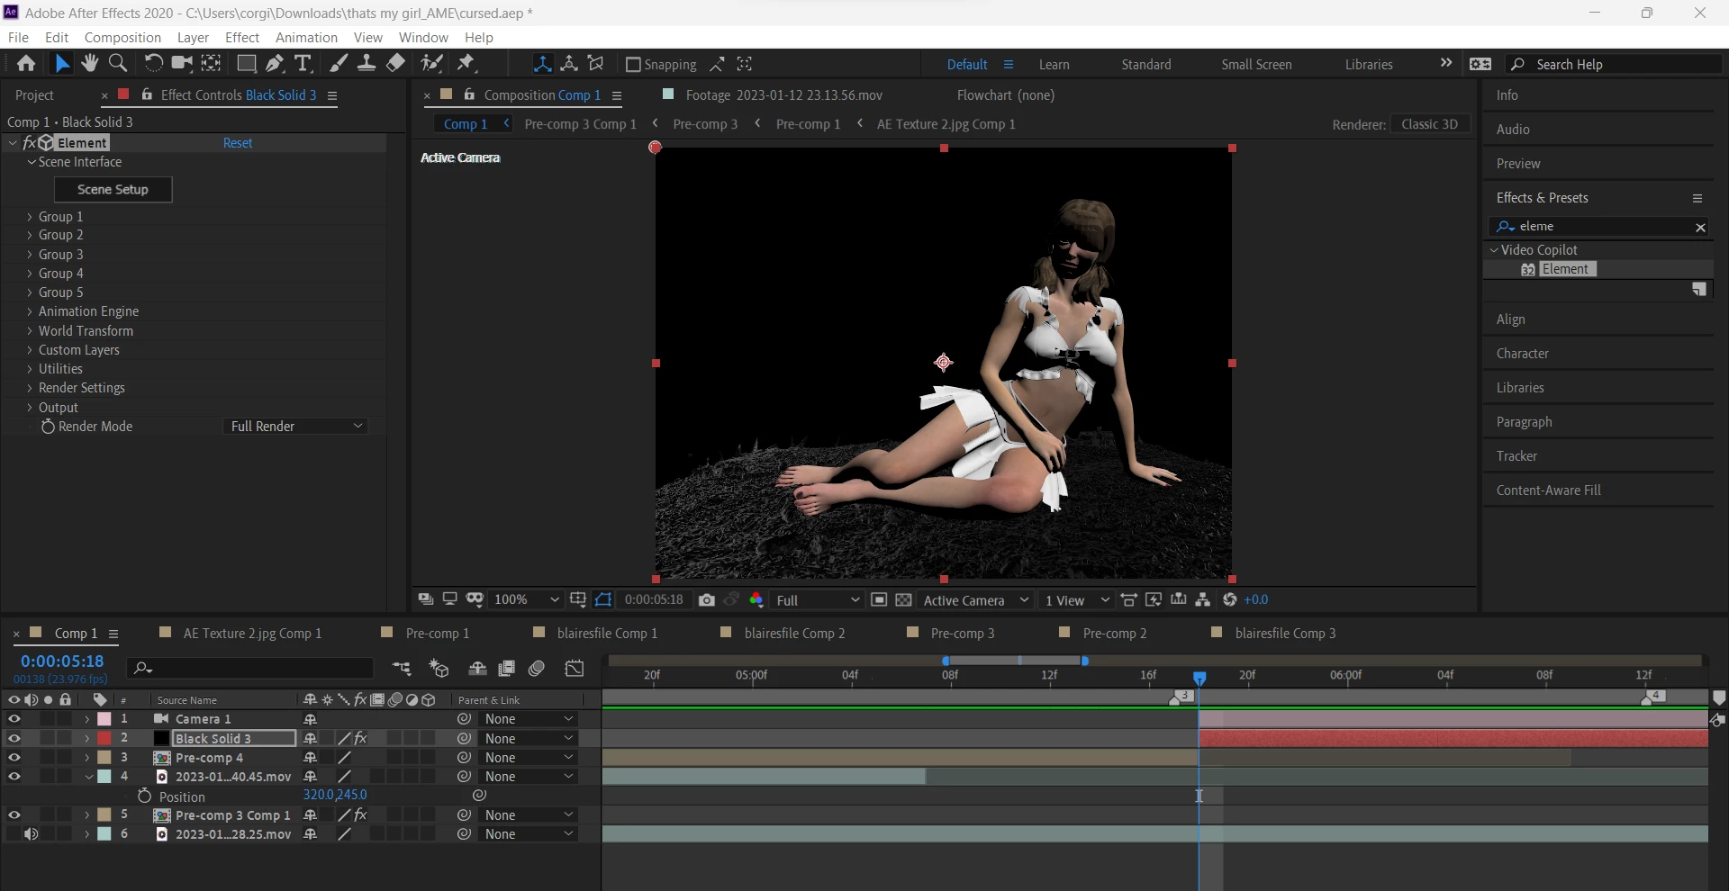The width and height of the screenshot is (1729, 891).
Task: Reset the Element effect
Action: [238, 143]
